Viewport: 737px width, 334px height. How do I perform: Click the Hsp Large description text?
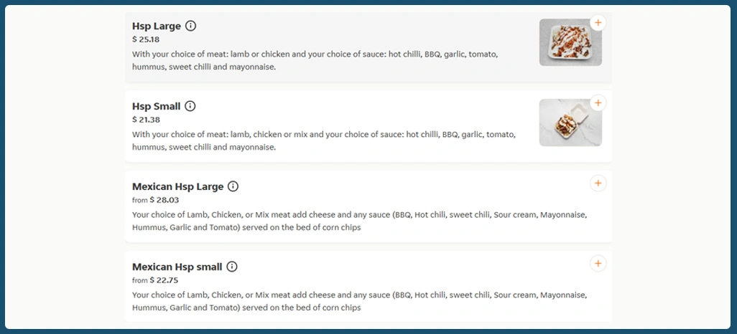pyautogui.click(x=315, y=60)
